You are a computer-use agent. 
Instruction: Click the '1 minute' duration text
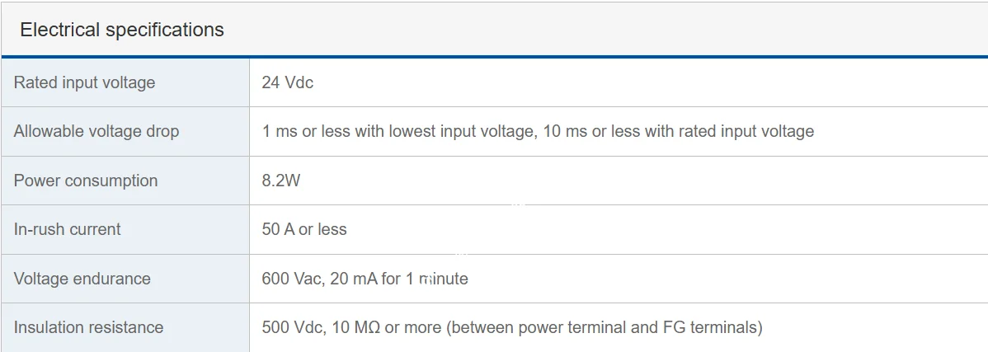click(x=437, y=279)
